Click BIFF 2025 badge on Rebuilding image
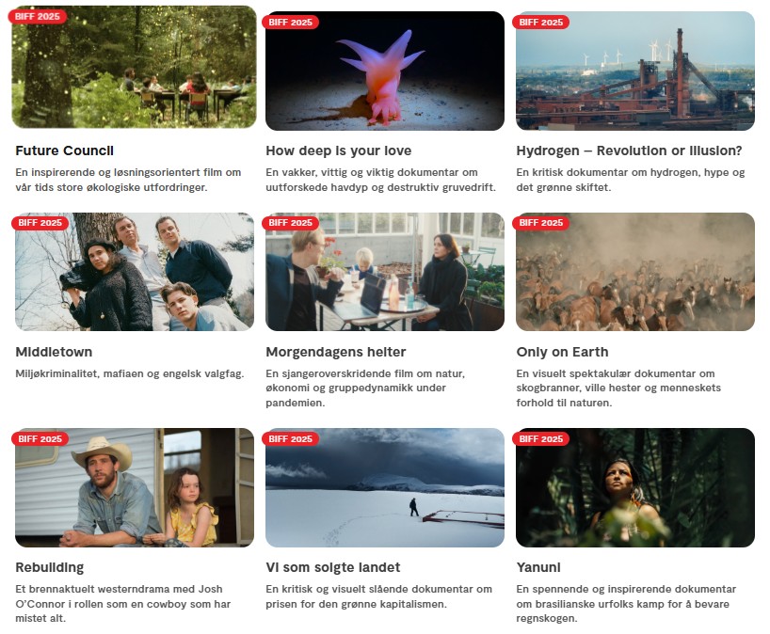770x634 pixels. [40, 438]
